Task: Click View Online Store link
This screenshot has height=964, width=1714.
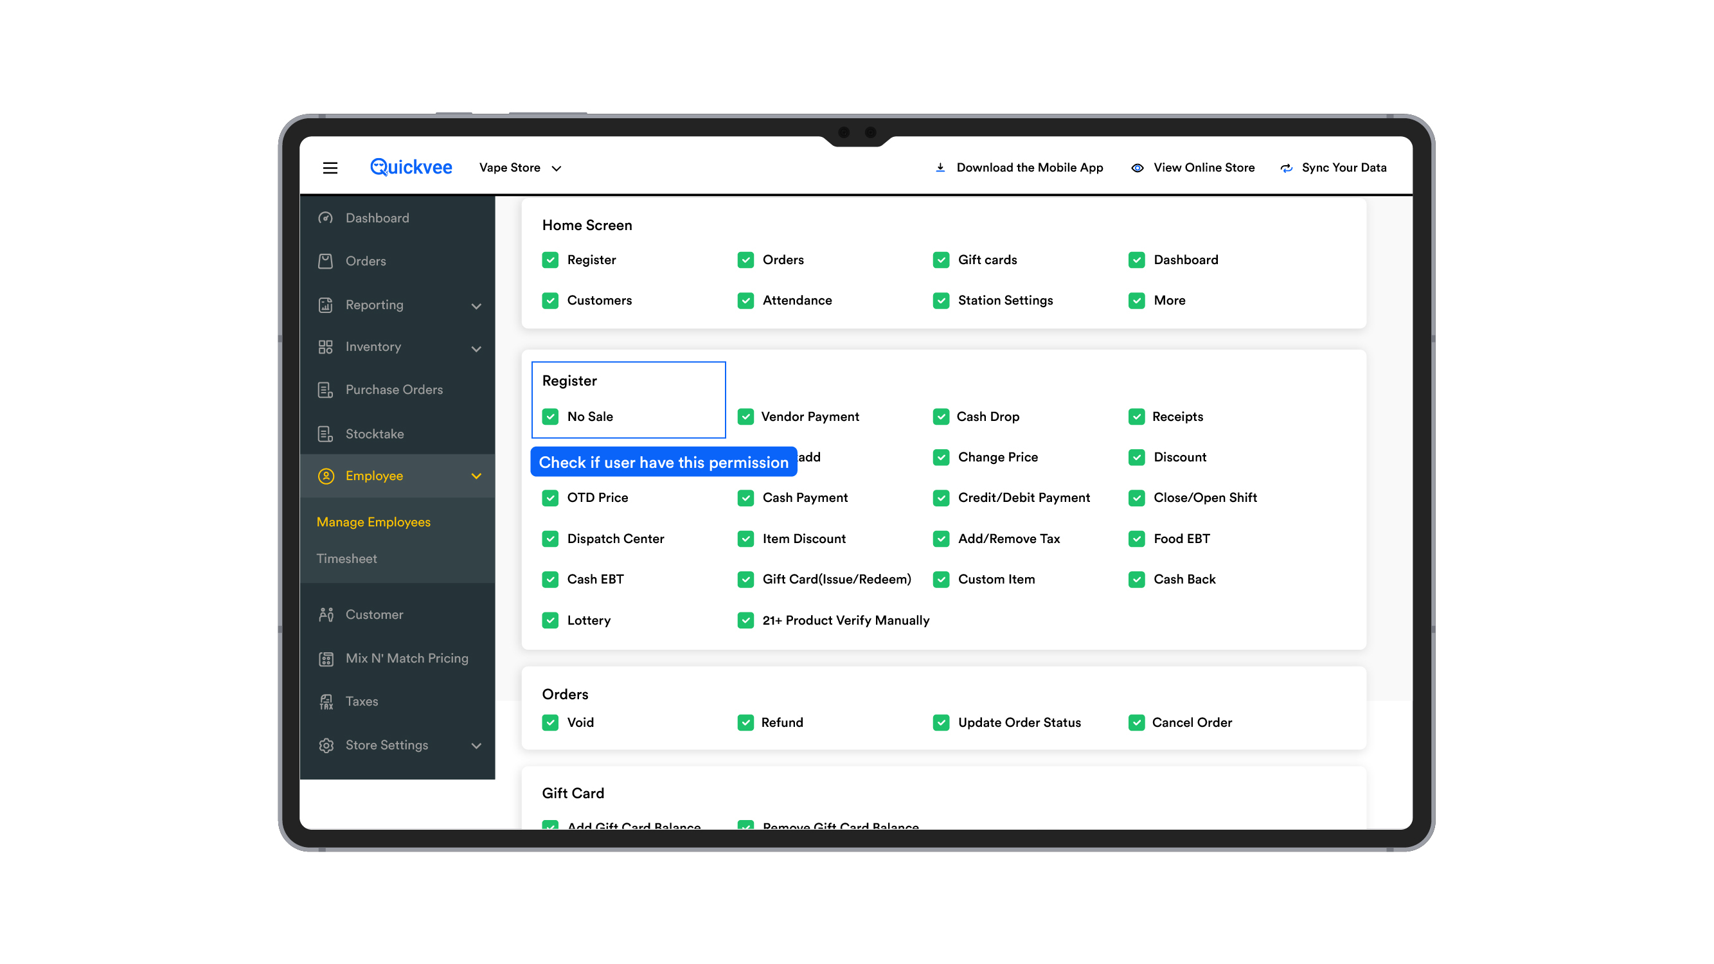Action: pyautogui.click(x=1203, y=168)
